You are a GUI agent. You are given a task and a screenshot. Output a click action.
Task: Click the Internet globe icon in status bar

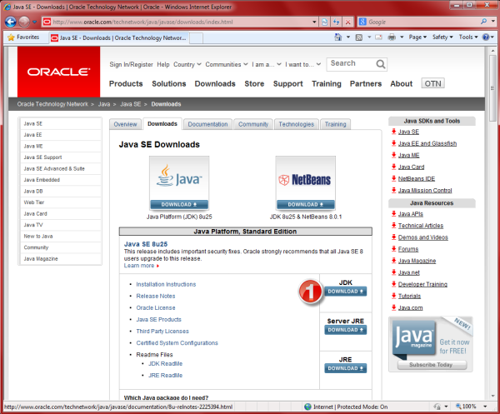point(307,407)
